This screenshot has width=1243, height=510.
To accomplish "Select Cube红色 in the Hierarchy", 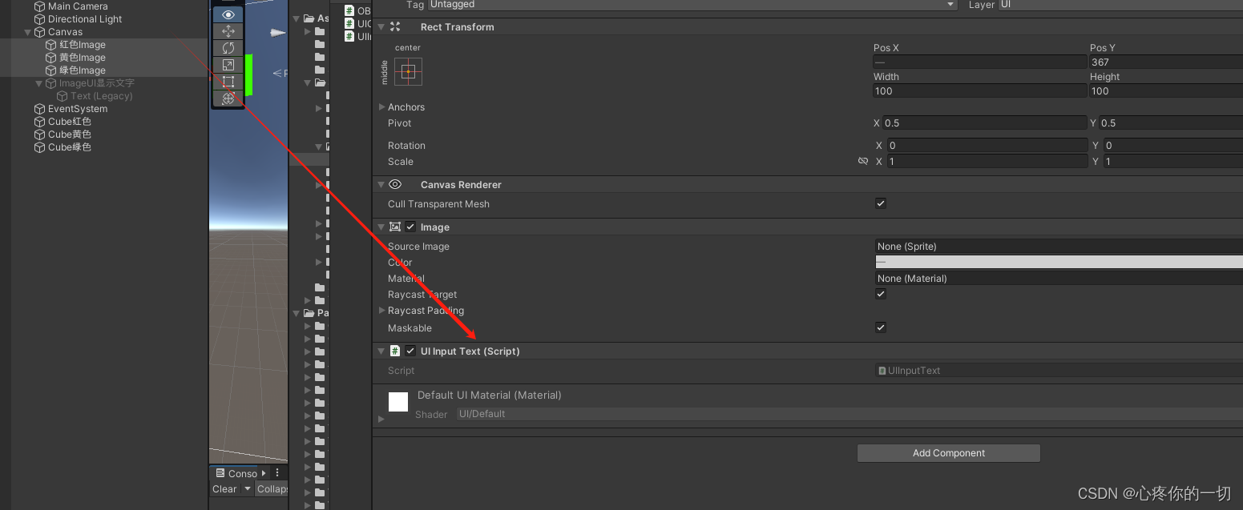I will point(63,122).
